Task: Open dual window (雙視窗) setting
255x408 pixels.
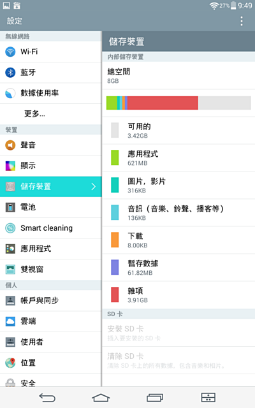Action: point(51,269)
